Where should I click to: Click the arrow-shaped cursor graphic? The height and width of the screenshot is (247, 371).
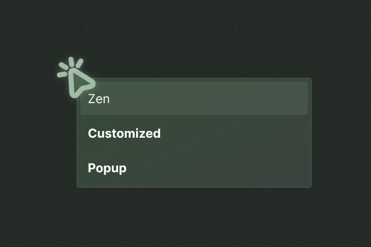tap(81, 83)
